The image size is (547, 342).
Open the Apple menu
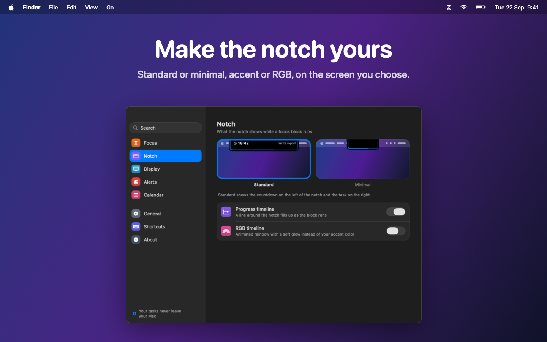tap(11, 7)
